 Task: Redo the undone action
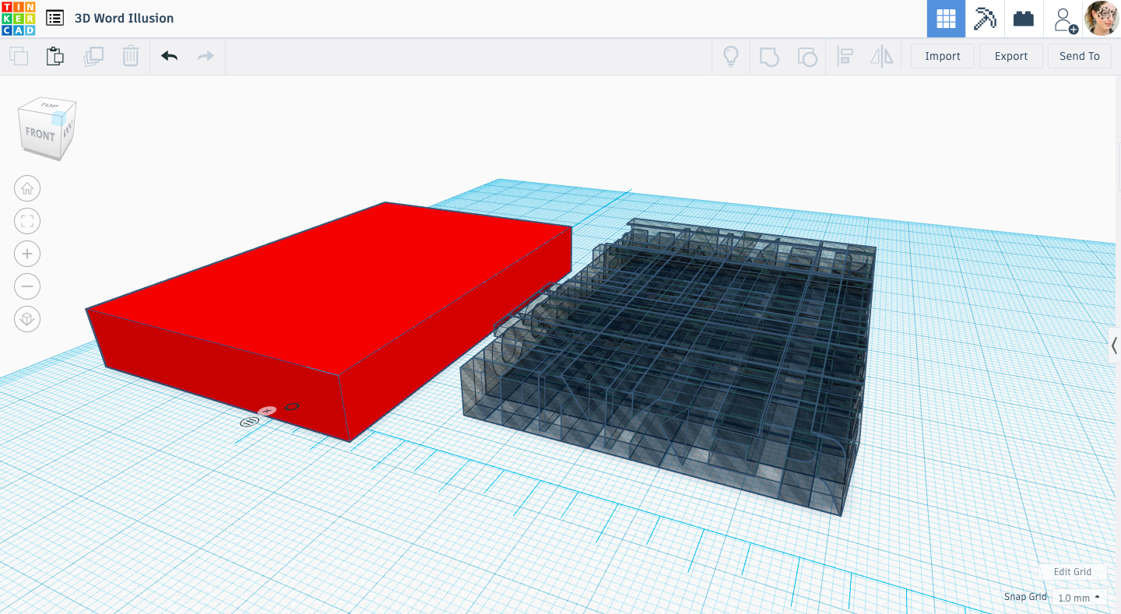coord(206,56)
